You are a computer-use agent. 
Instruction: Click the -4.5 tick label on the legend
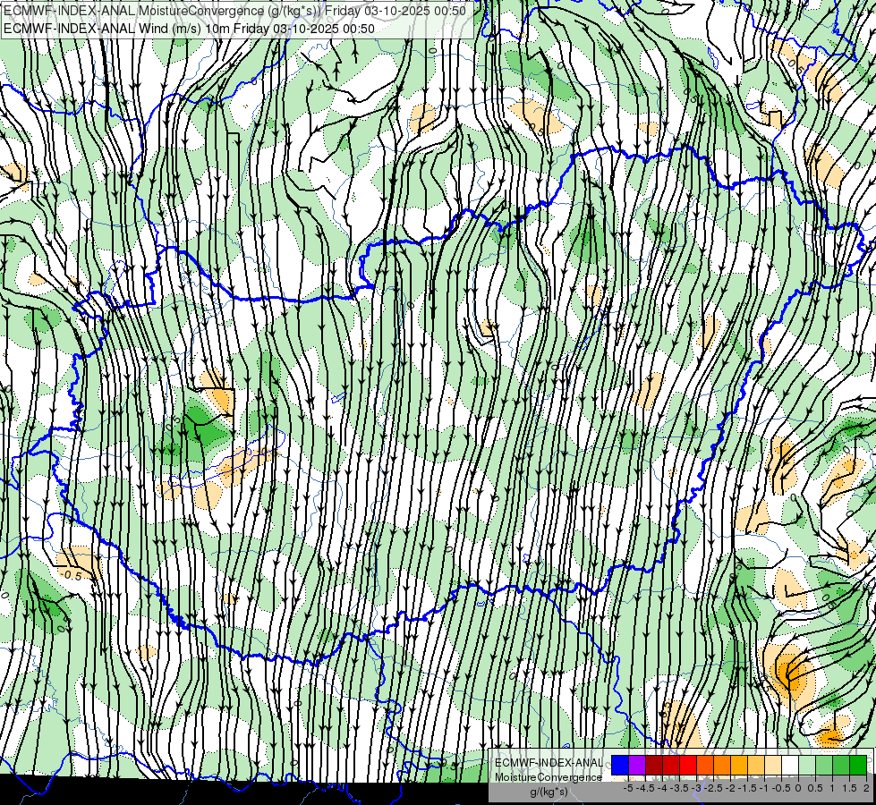coord(646,788)
